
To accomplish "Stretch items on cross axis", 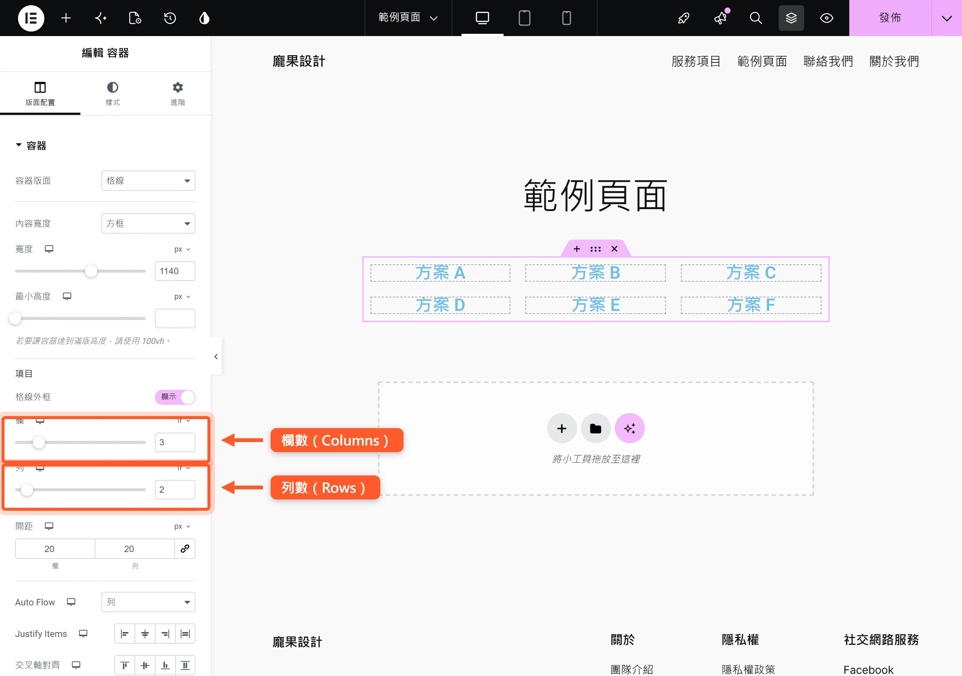I will [x=185, y=665].
